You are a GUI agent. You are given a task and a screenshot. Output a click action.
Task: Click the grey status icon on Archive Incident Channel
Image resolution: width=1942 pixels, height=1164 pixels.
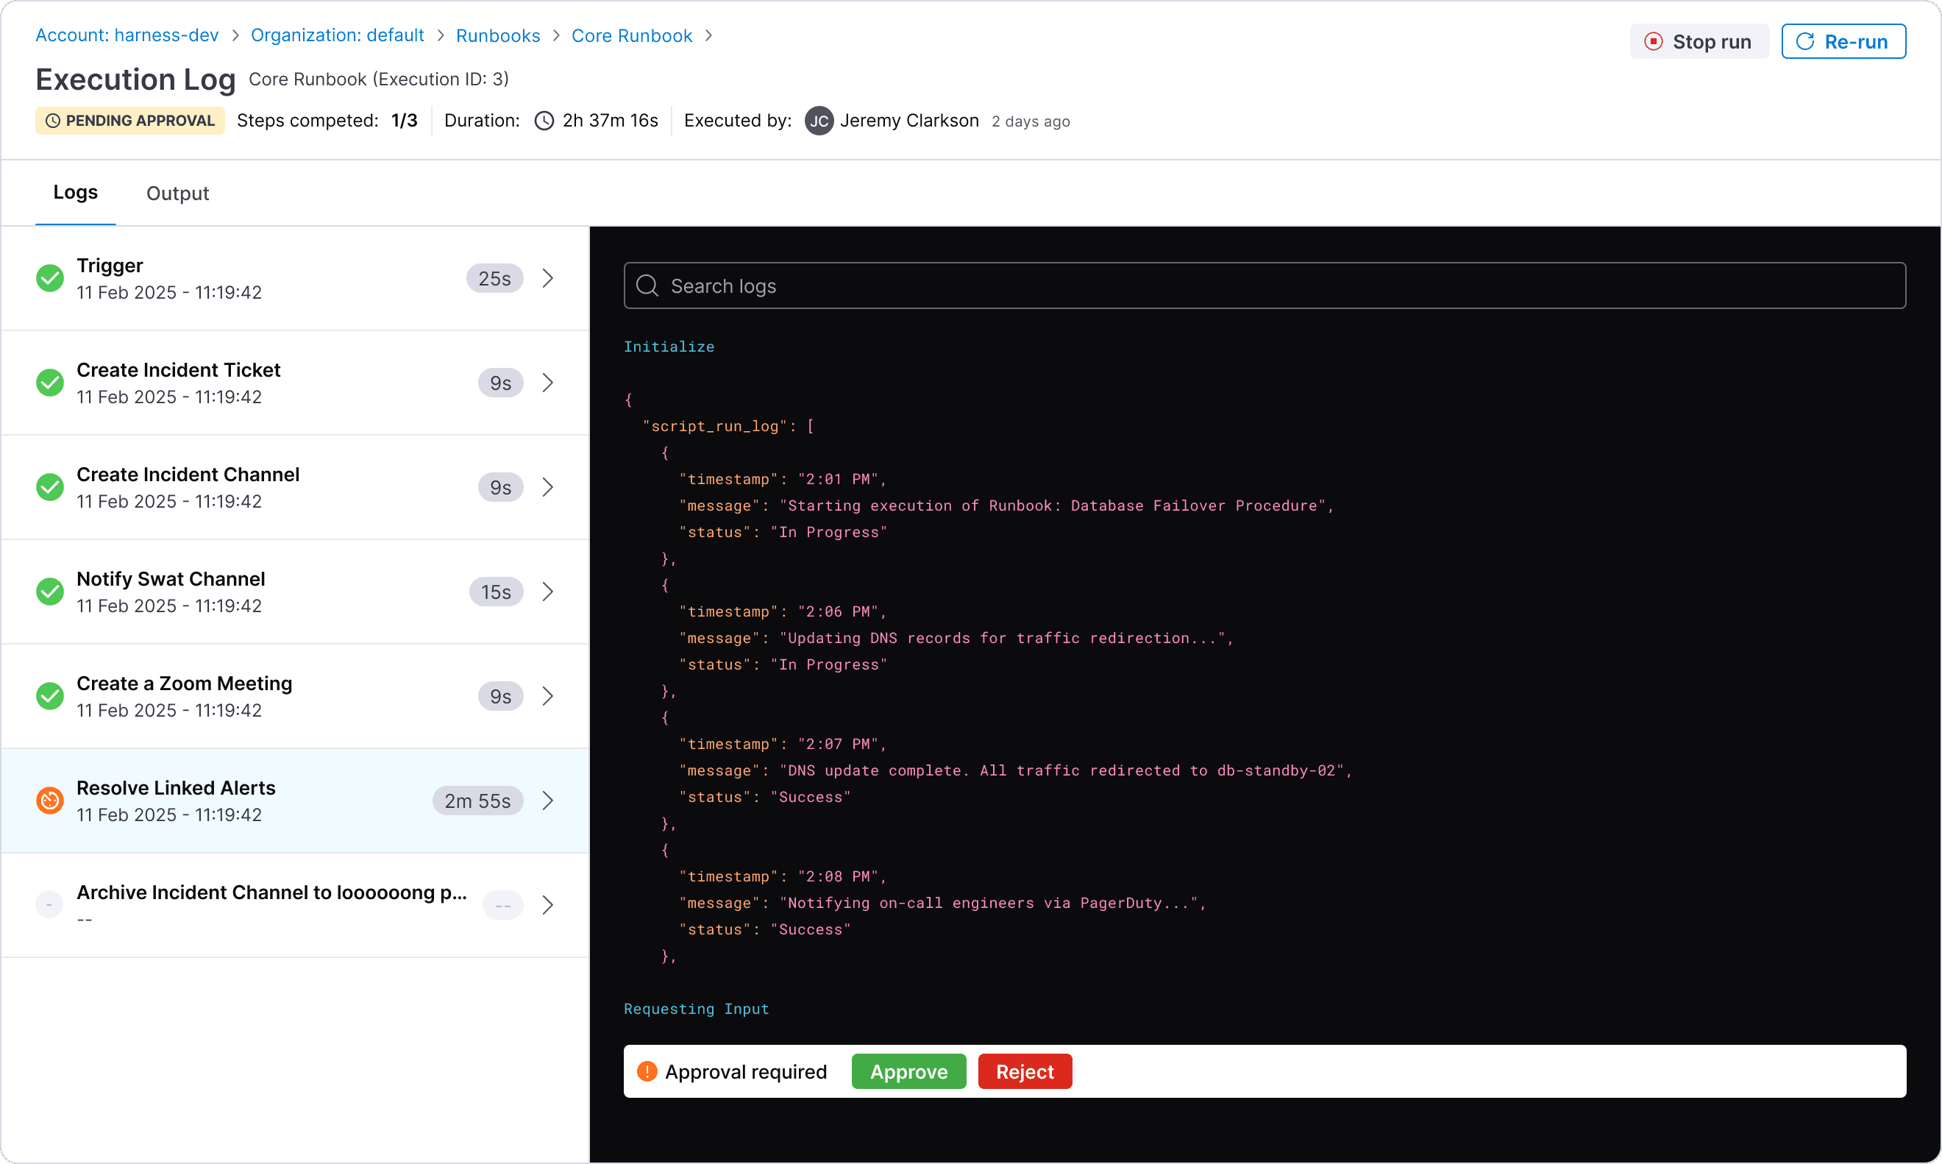(x=49, y=905)
